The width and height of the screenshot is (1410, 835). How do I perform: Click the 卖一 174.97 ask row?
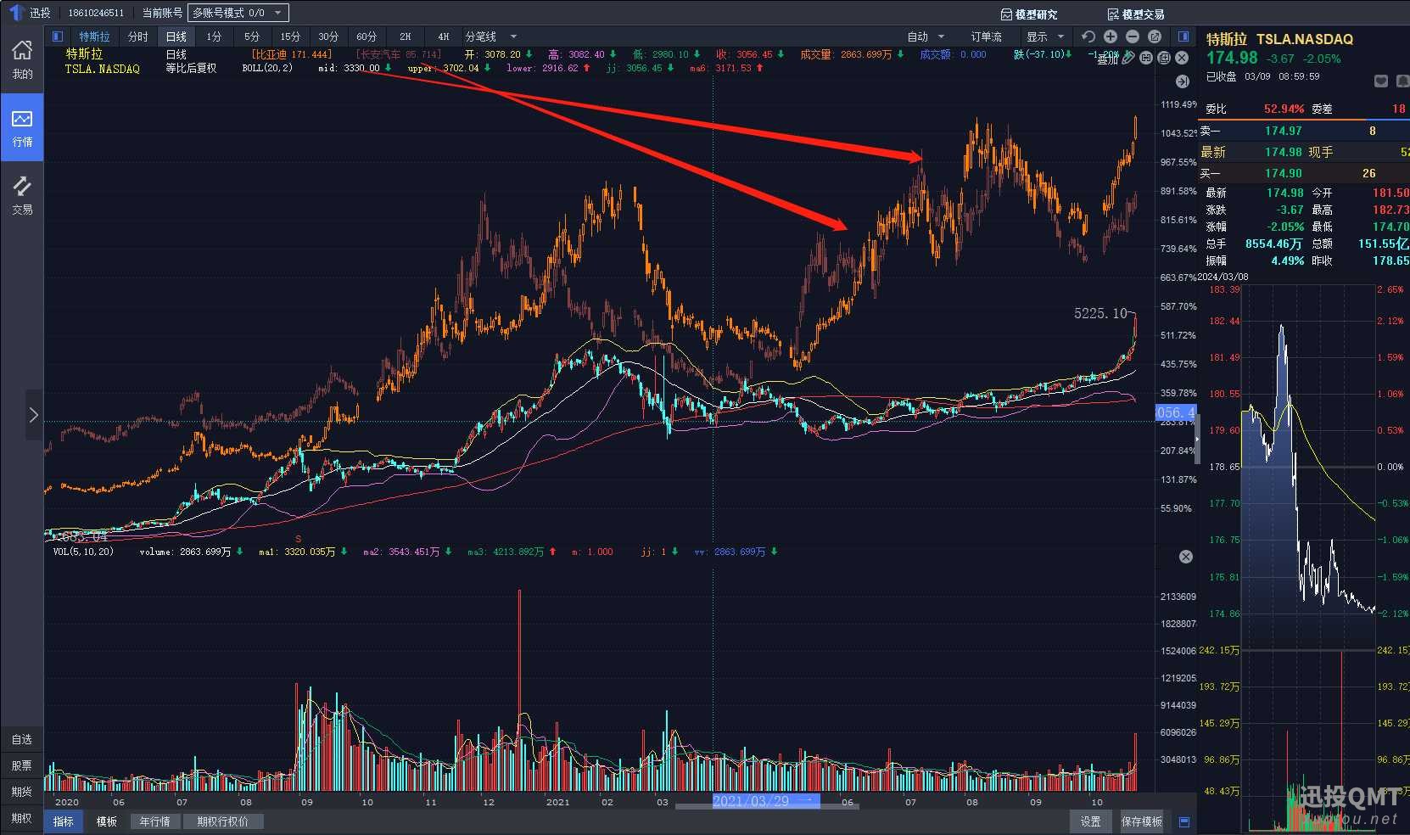1304,131
